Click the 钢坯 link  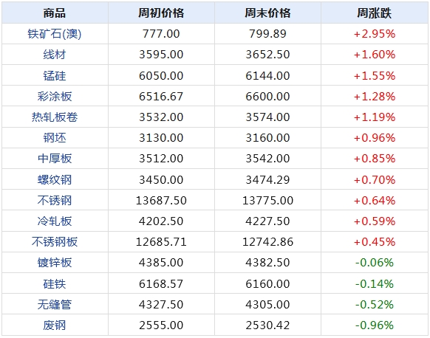pyautogui.click(x=55, y=137)
